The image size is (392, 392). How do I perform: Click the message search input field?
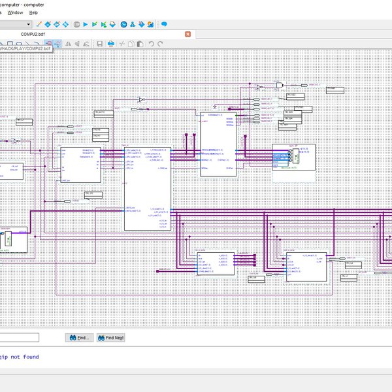click(x=20, y=338)
